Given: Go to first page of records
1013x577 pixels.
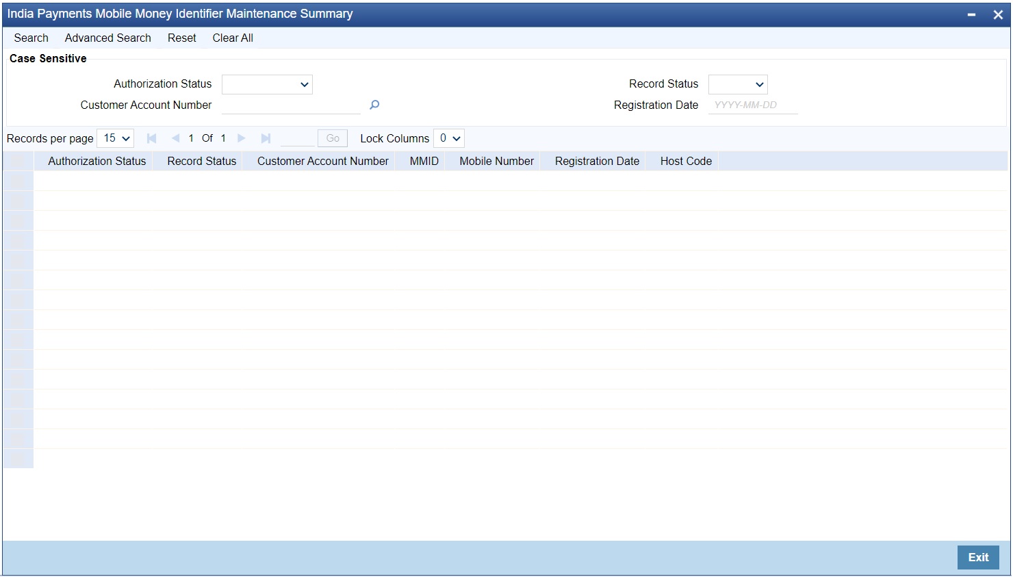Looking at the screenshot, I should 152,138.
